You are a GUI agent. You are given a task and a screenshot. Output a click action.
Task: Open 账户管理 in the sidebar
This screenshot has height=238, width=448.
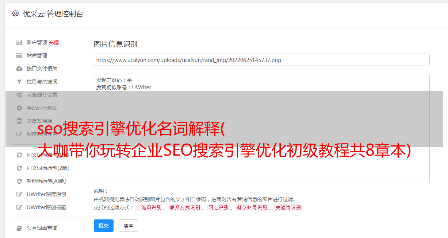[37, 42]
